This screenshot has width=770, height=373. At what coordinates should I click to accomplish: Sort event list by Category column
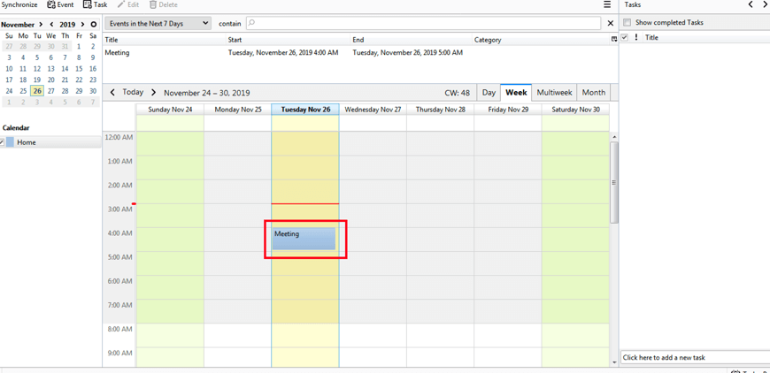[488, 40]
